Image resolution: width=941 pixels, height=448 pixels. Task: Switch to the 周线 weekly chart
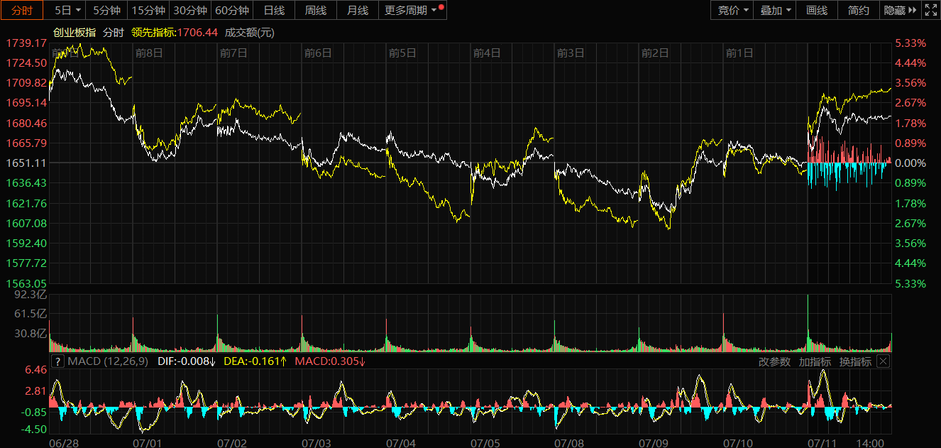click(x=316, y=10)
